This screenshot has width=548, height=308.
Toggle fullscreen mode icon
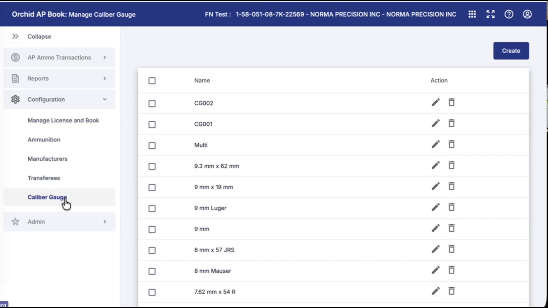pos(490,14)
